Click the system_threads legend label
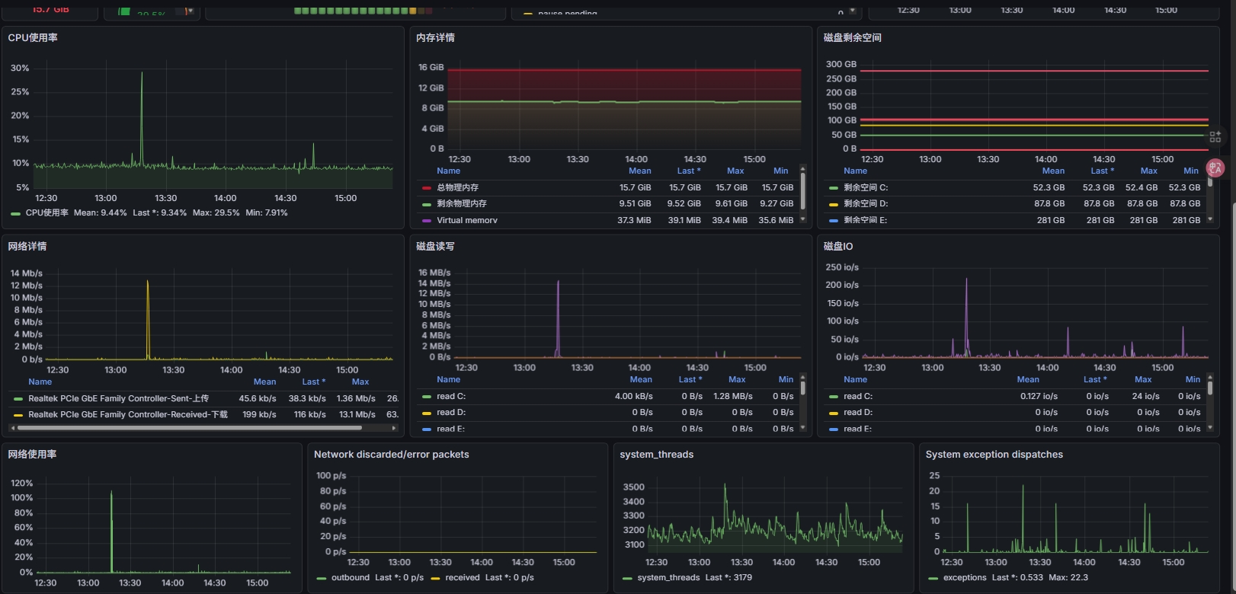 pyautogui.click(x=668, y=577)
